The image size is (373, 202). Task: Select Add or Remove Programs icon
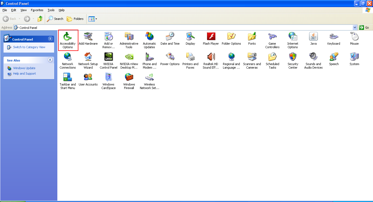tap(108, 40)
